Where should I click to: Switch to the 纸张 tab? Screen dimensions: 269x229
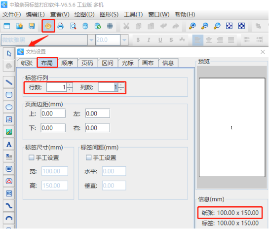[x=27, y=63]
